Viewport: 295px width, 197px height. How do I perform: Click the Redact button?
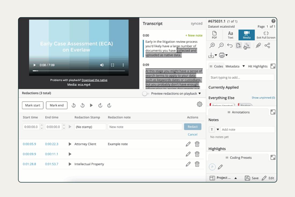point(193,127)
